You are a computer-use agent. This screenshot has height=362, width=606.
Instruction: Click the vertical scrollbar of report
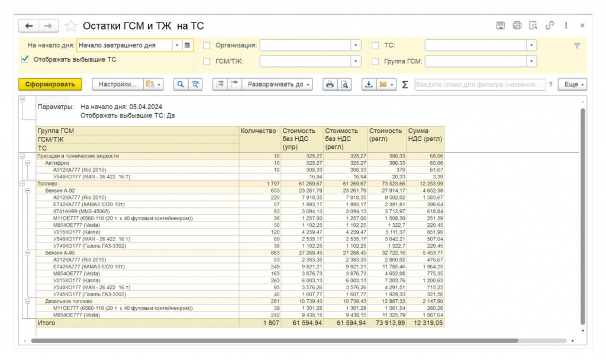pos(582,217)
